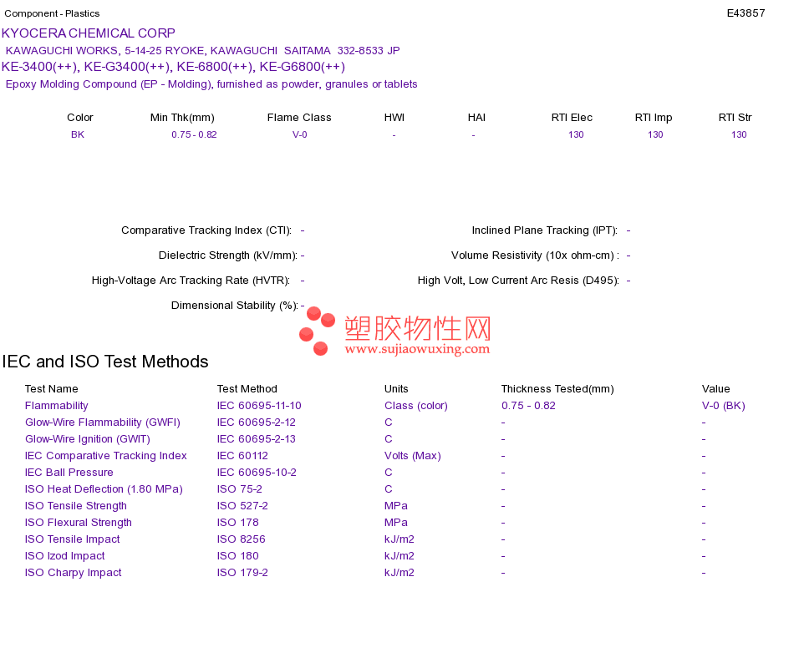Click ISO Heat Deflection (1.80 MPa) row

tap(104, 489)
